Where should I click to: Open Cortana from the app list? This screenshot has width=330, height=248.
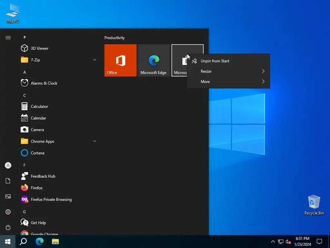point(59,153)
